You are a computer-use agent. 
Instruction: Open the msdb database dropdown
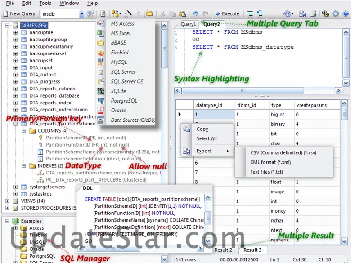[82, 14]
